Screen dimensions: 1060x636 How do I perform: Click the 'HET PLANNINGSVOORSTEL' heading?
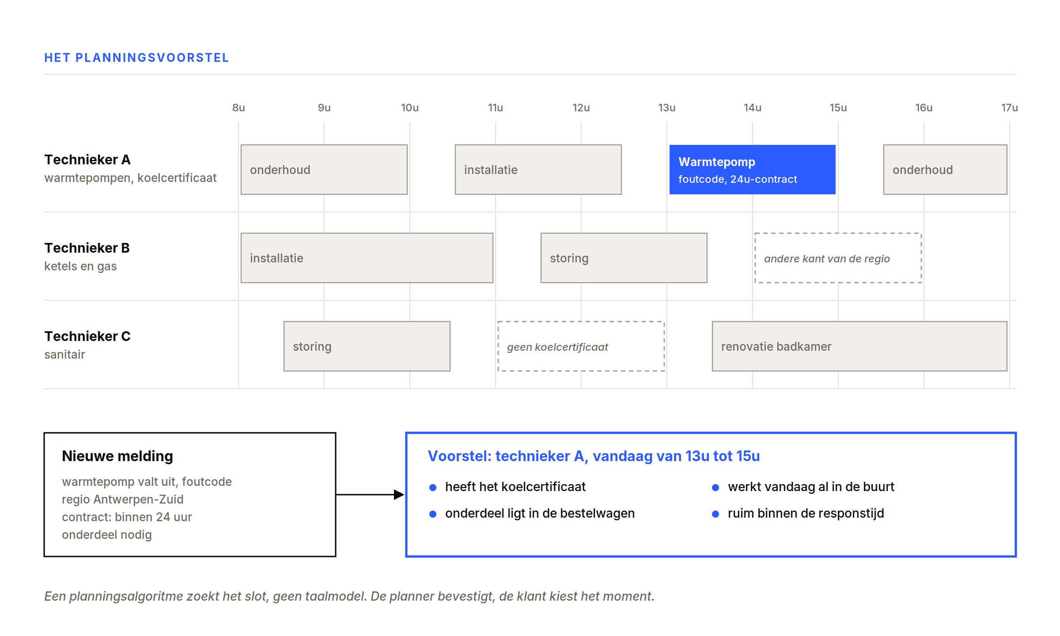pyautogui.click(x=136, y=58)
